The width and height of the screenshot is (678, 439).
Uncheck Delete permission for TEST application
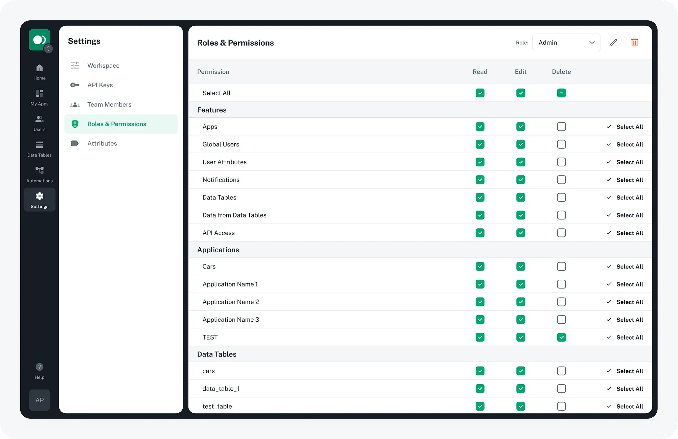[561, 337]
